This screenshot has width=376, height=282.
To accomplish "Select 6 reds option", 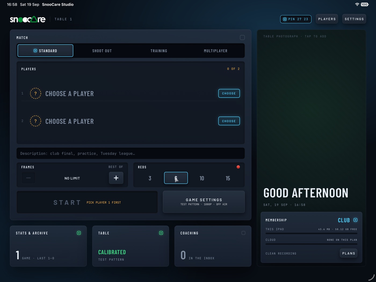I will [x=176, y=178].
